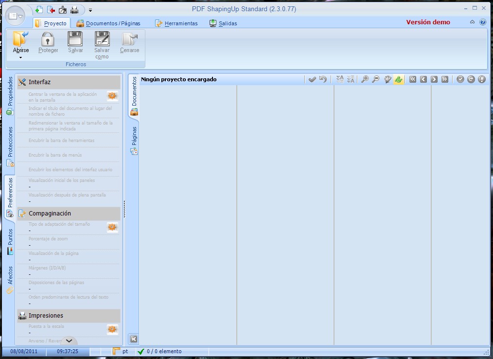Click the sort ascending A icon

point(340,79)
